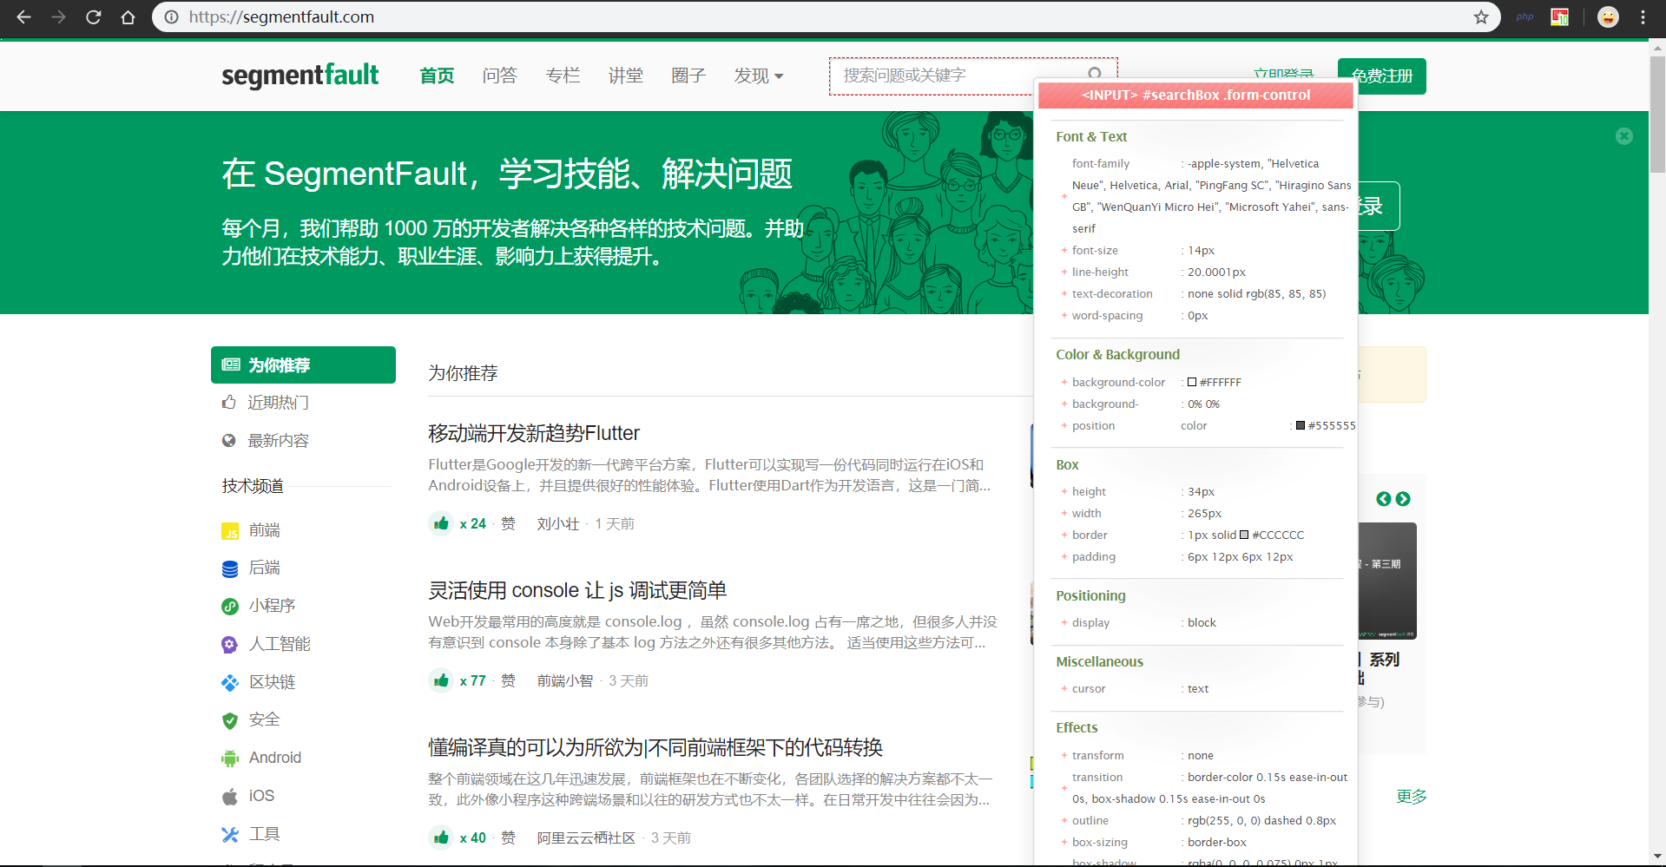Open the 懂编译真的可以为所欲为 article title

click(x=655, y=747)
